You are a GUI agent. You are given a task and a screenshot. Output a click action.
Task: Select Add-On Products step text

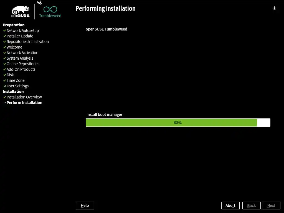[21, 69]
